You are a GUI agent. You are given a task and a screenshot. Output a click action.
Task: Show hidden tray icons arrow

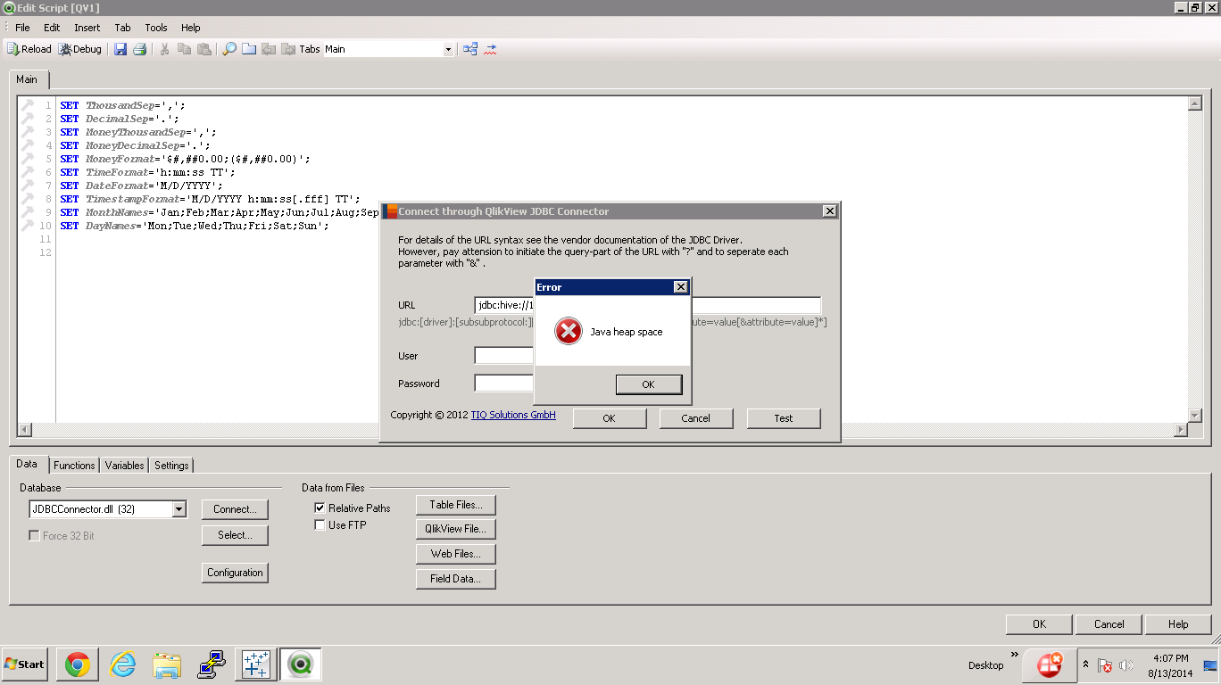(1086, 665)
